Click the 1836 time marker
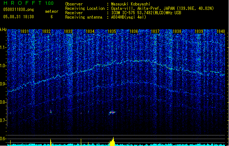Image resolution: width=229 pixels, height=146 pixels. pos(134,31)
